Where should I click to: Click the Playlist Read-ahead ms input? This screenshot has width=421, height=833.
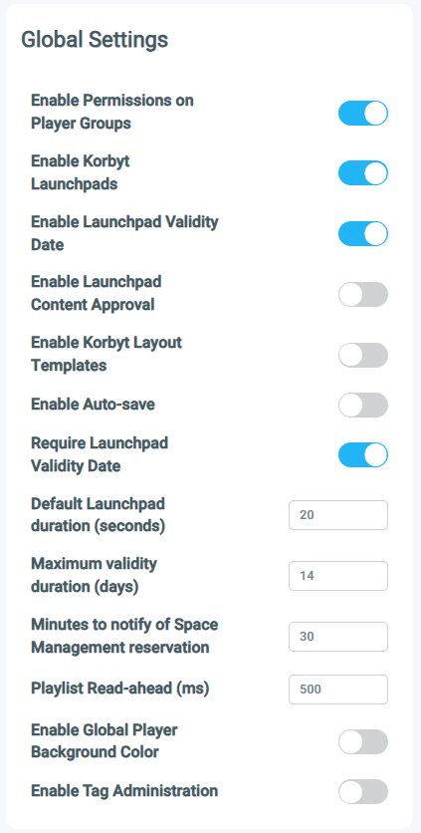(x=338, y=690)
